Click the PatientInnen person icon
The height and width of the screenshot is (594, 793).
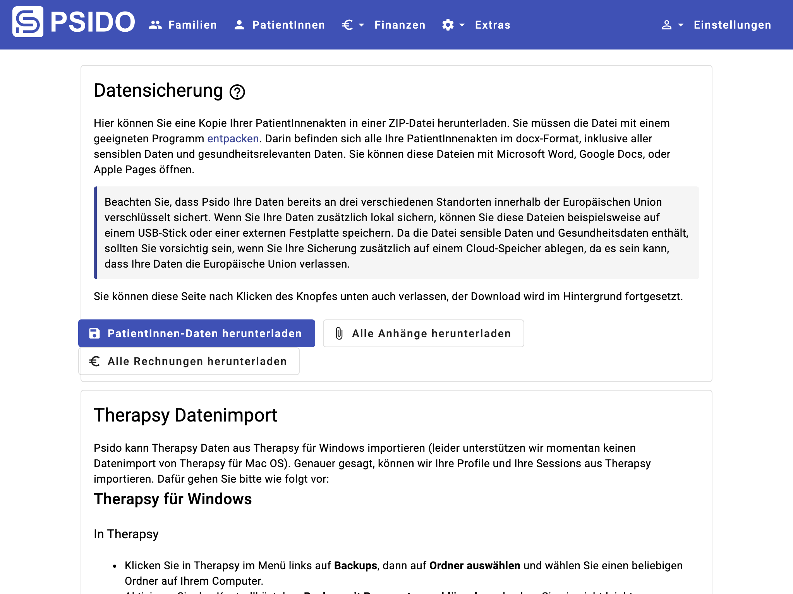(x=239, y=25)
